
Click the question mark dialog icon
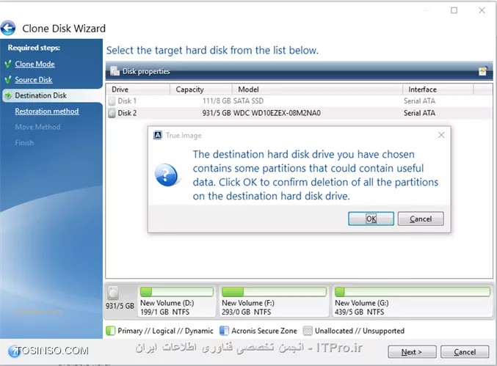pos(166,175)
